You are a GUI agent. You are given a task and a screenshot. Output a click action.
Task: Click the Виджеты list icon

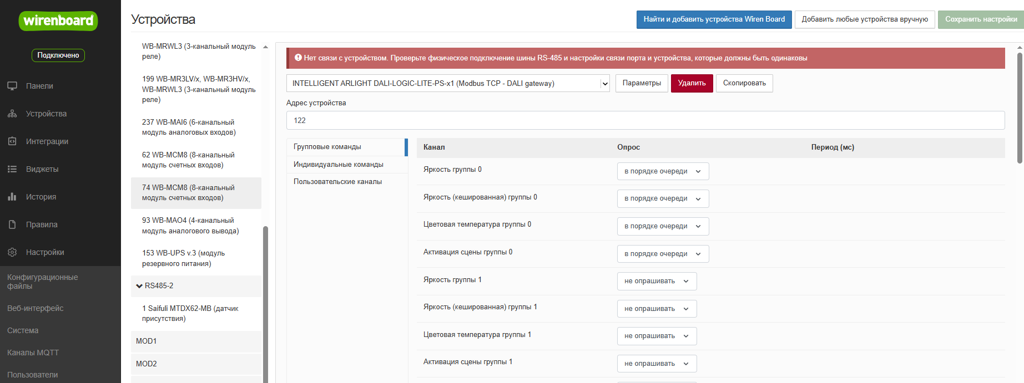click(12, 169)
